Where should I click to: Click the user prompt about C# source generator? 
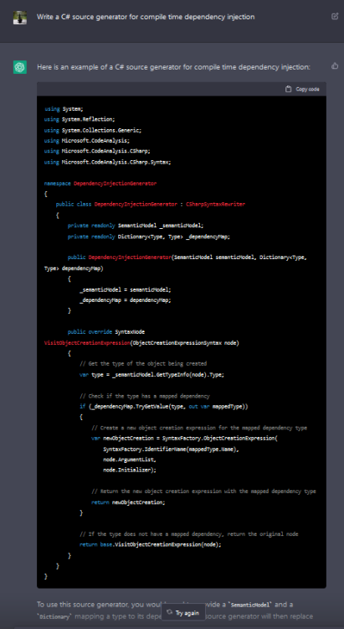146,17
